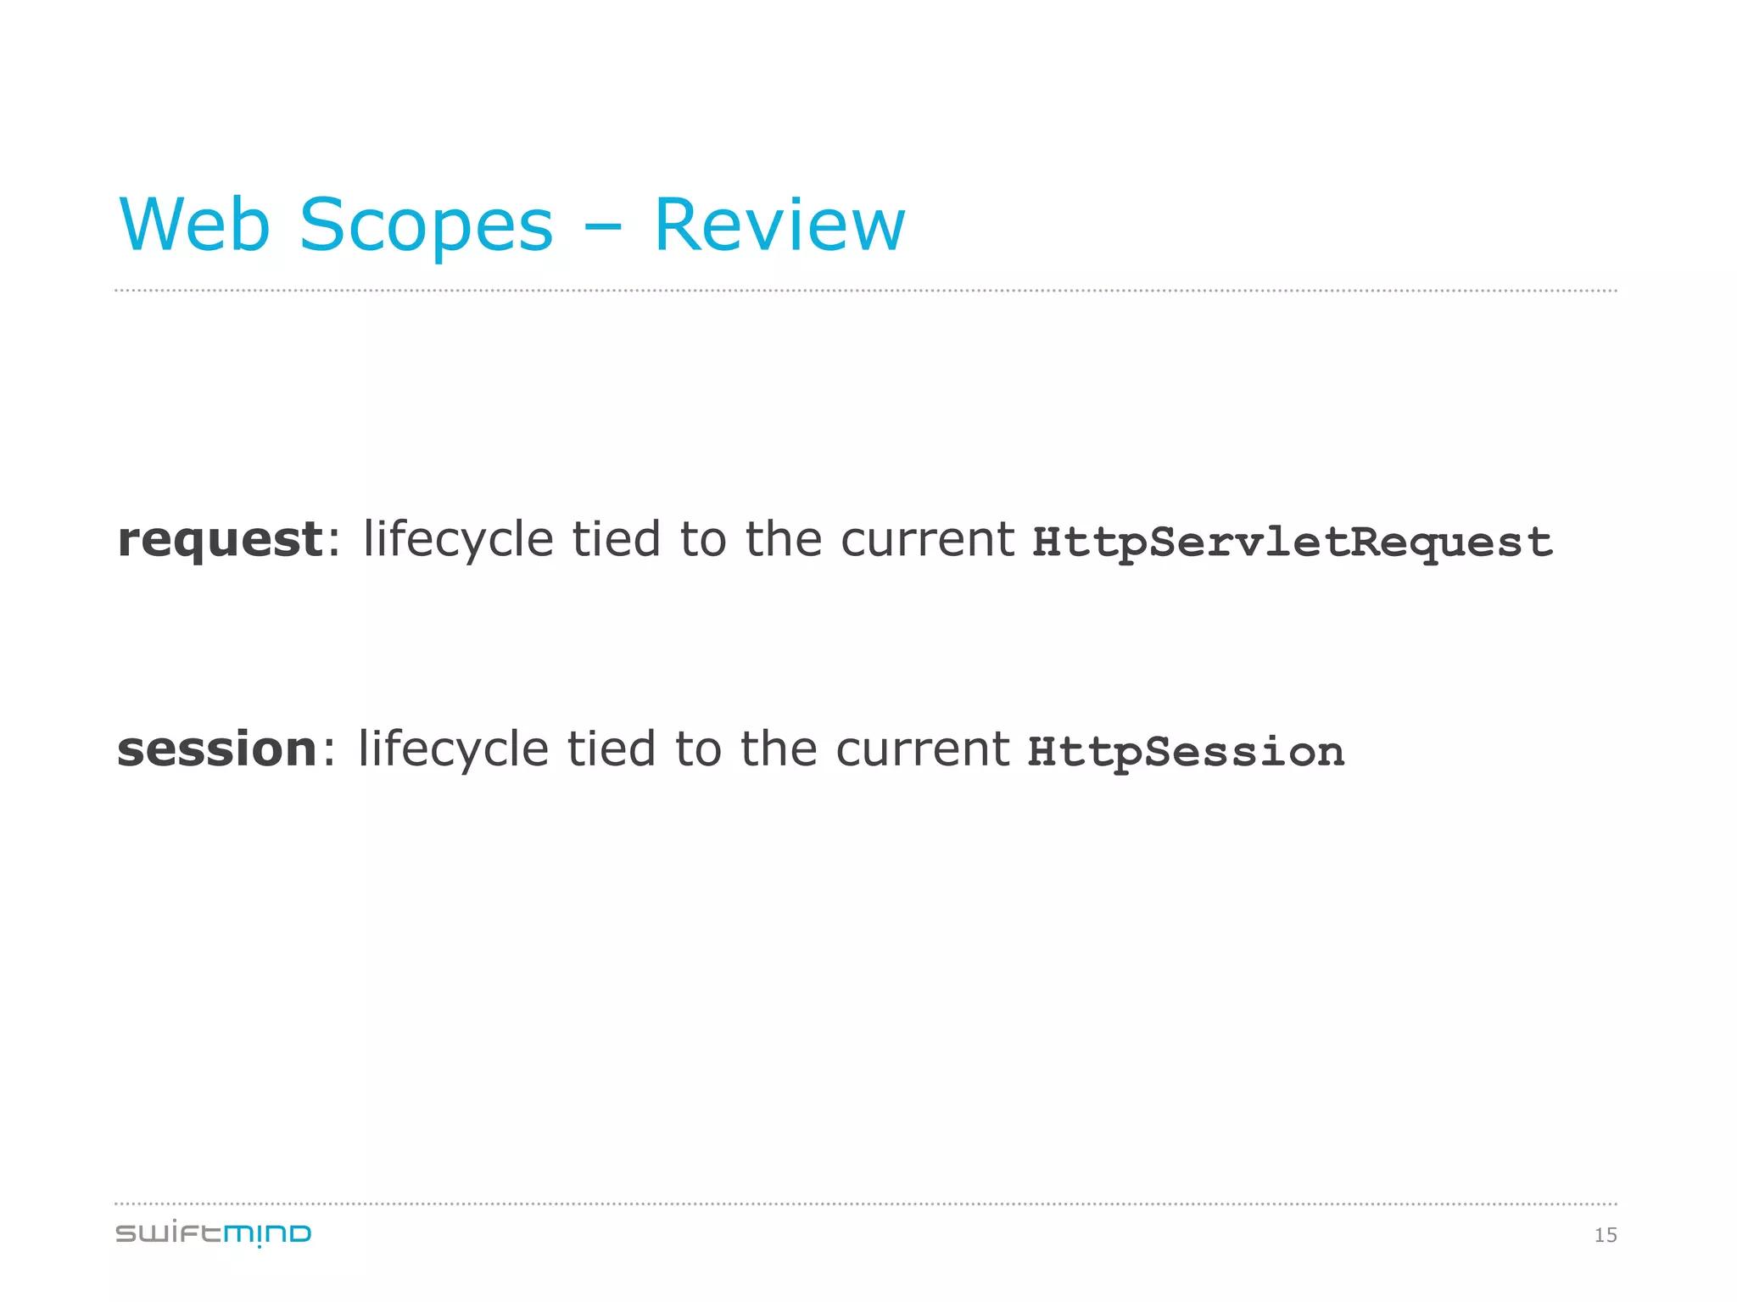Click the word "Web" in the title
Image resolution: width=1737 pixels, height=1302 pixels.
tap(194, 225)
